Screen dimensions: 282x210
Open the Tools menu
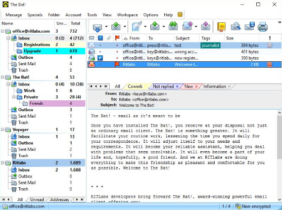tap(92, 15)
